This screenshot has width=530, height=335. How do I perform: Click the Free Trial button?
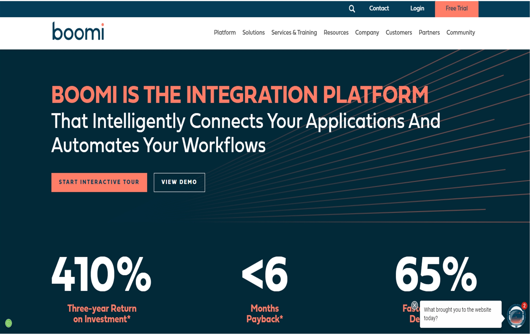[x=456, y=8]
